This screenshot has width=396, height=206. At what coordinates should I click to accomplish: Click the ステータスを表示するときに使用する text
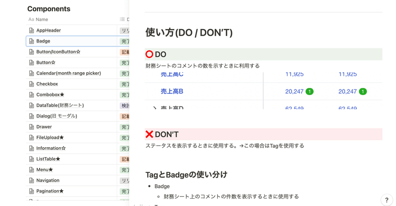click(x=225, y=146)
